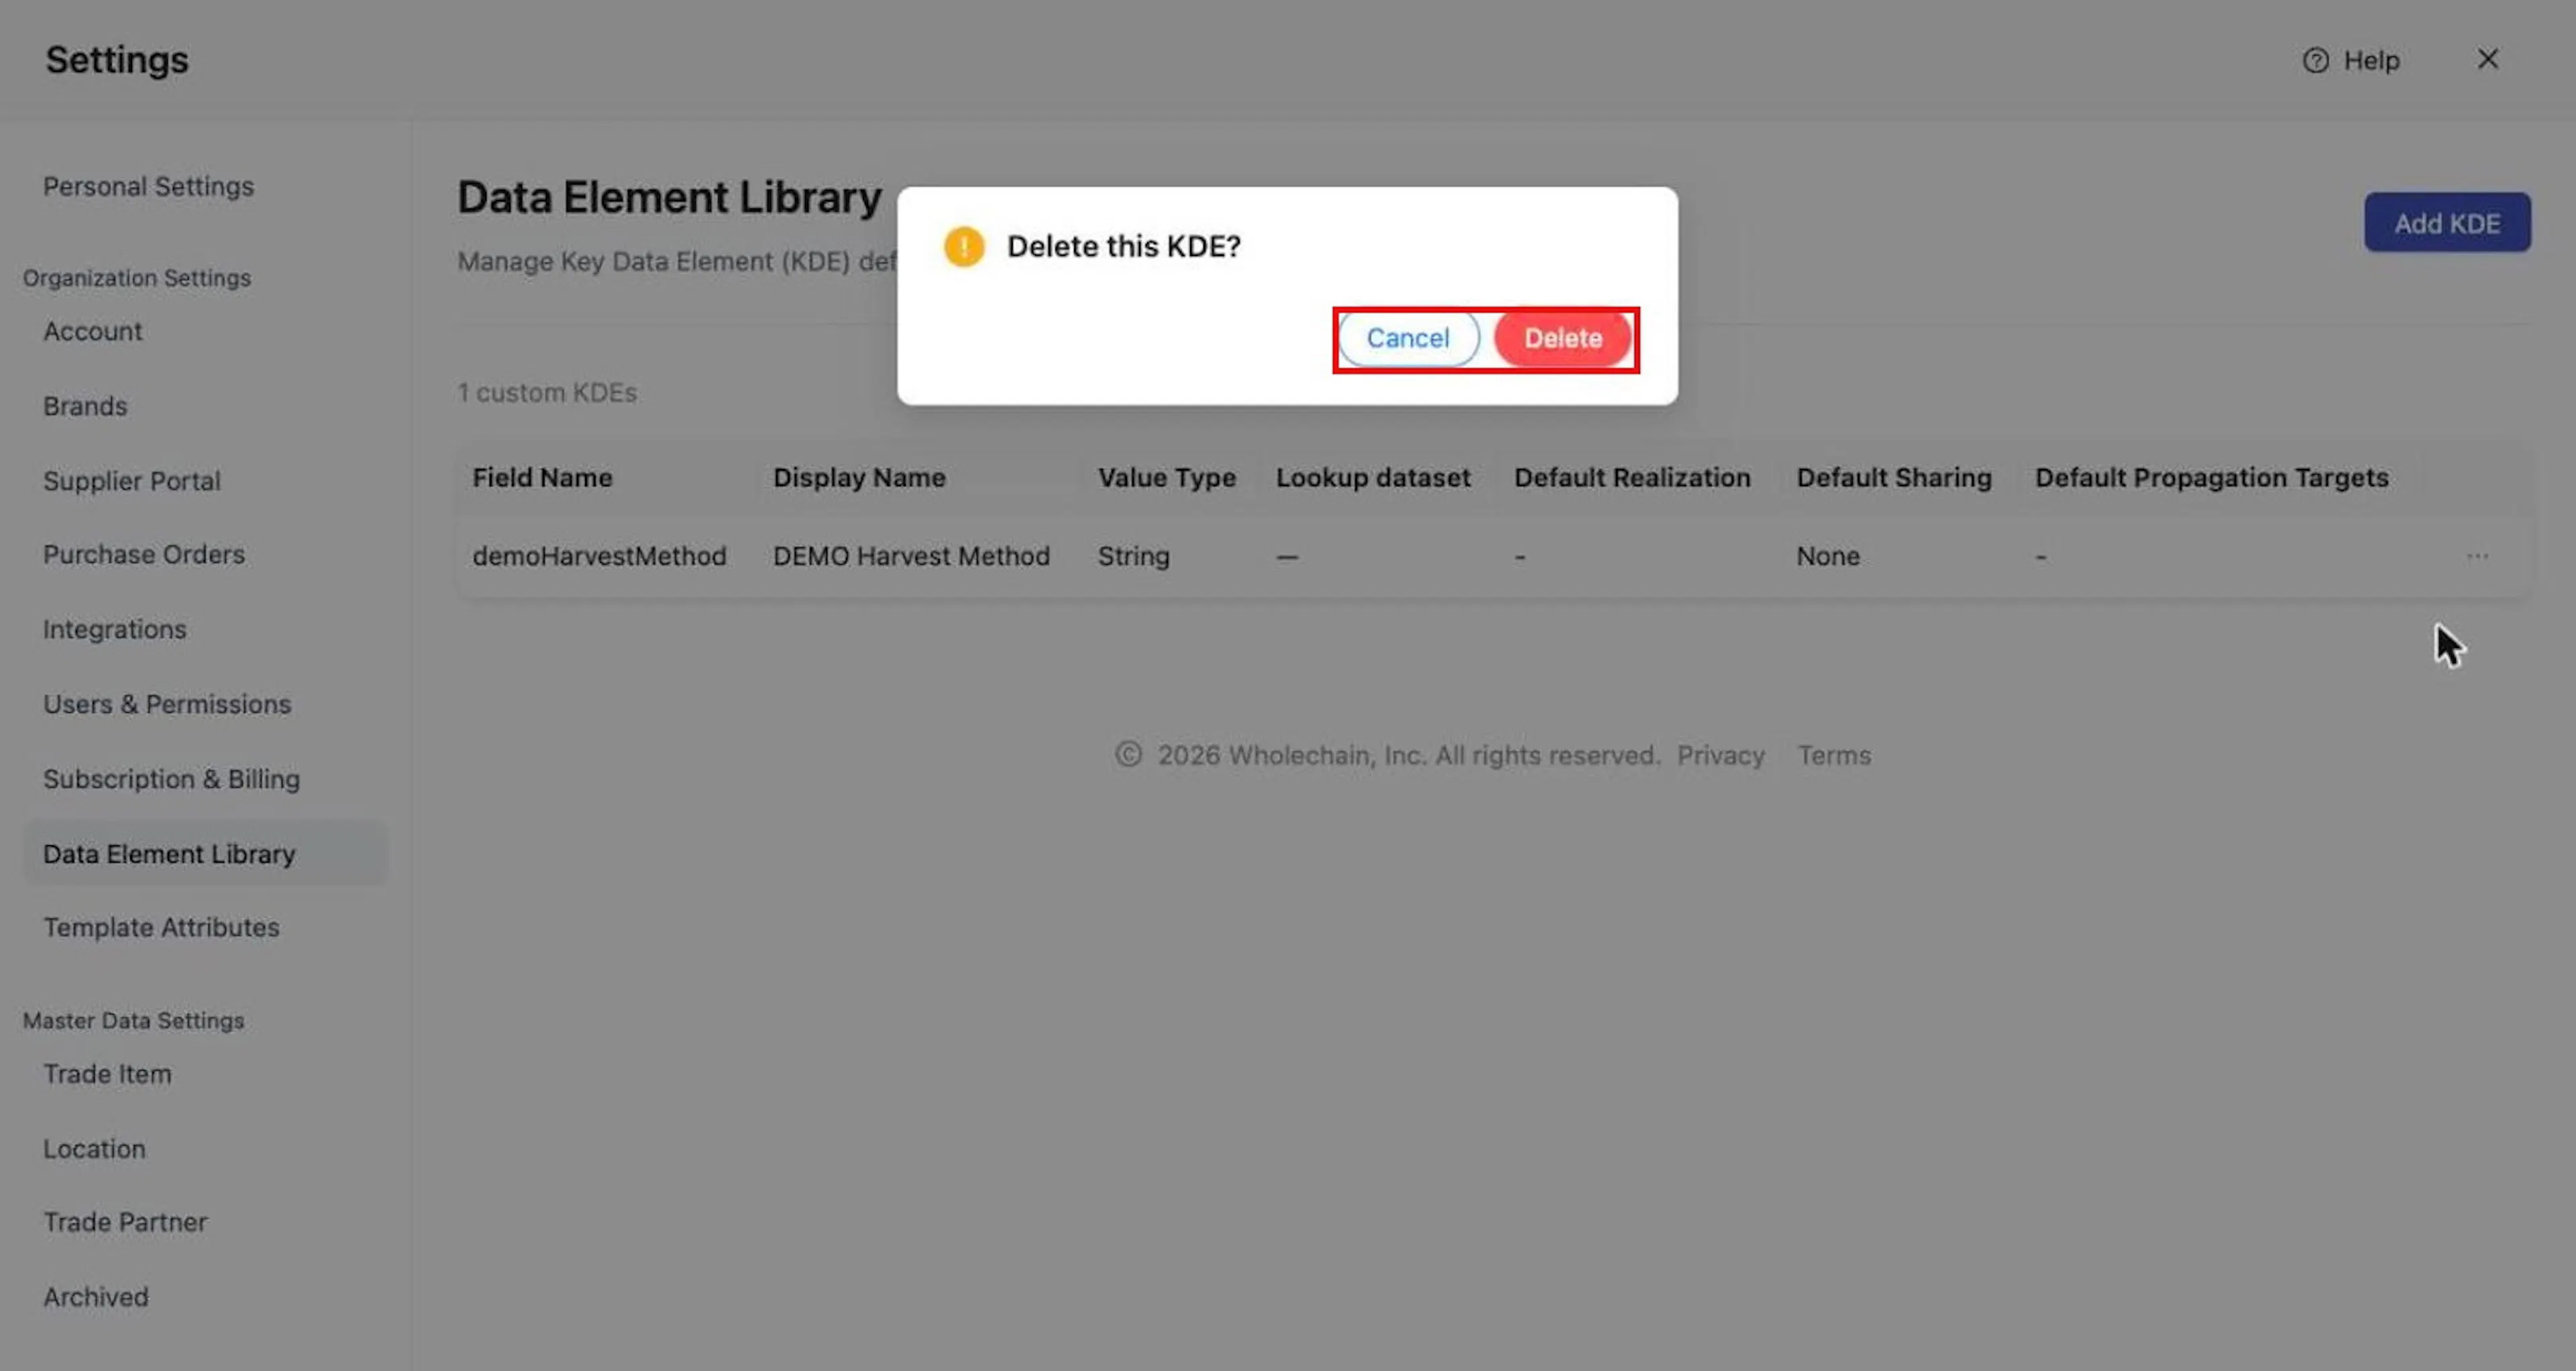Open the three-dot menu for demoHarvestMethod row
Image resolution: width=2576 pixels, height=1371 pixels.
[x=2477, y=556]
